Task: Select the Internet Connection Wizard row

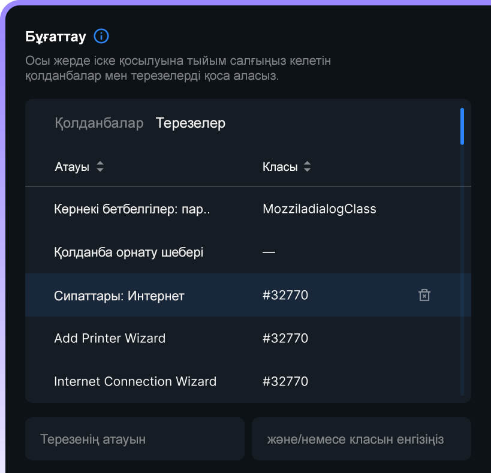Action: click(x=243, y=382)
